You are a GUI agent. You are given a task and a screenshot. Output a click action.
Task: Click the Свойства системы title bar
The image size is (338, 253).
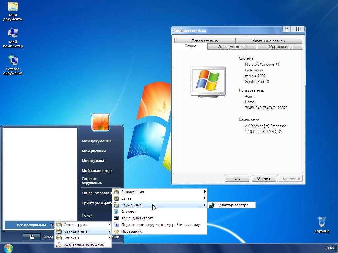point(226,31)
